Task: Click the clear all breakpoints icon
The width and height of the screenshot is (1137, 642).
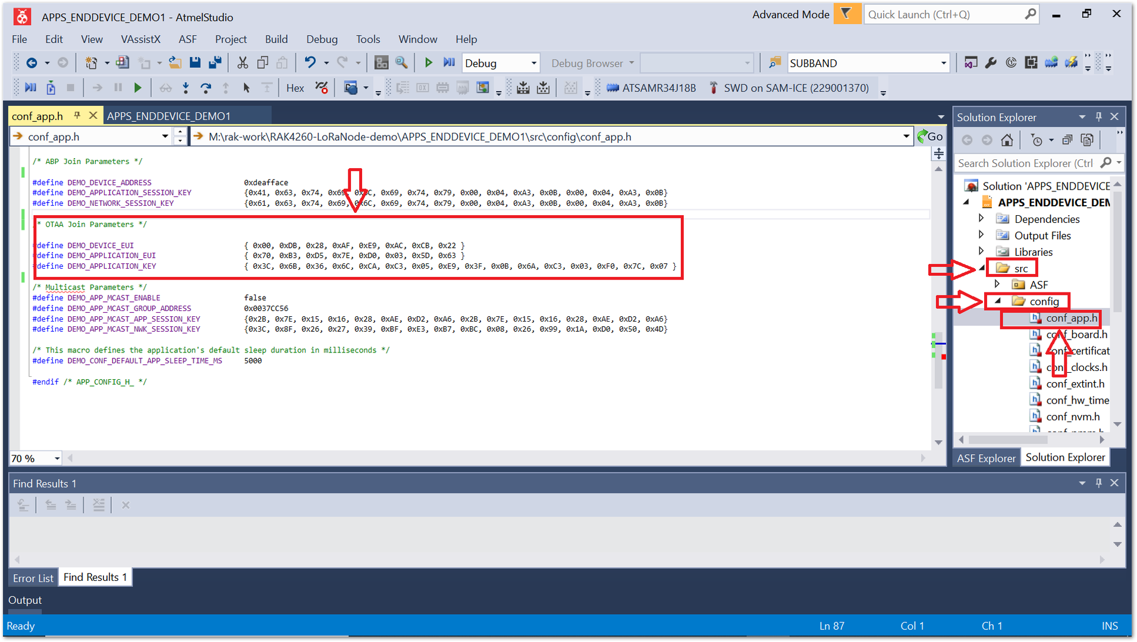Action: [x=322, y=88]
